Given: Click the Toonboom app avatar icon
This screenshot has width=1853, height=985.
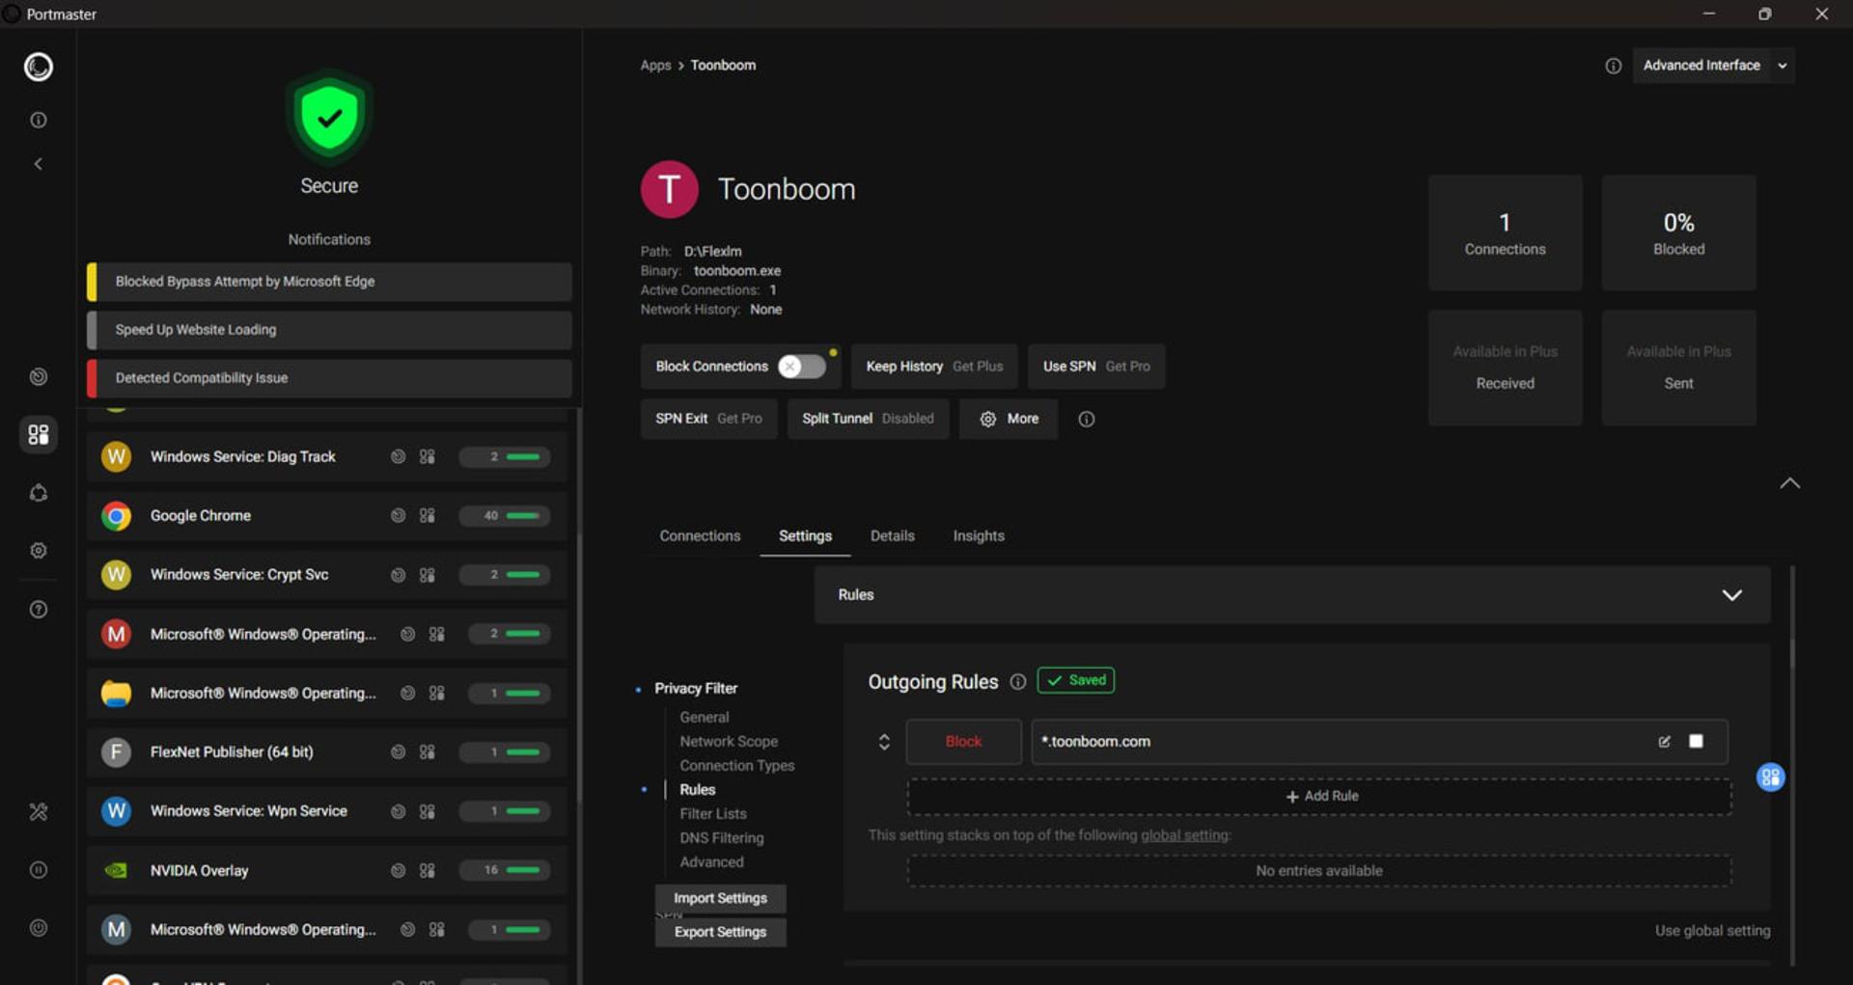Looking at the screenshot, I should click(x=669, y=189).
